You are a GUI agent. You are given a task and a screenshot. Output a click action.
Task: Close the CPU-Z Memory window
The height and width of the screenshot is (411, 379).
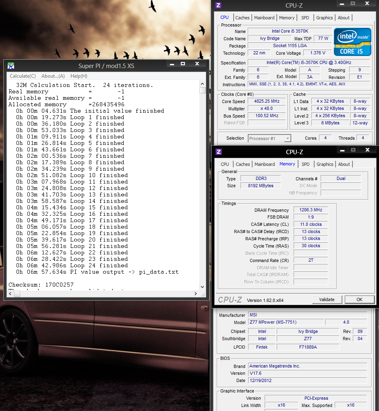(x=367, y=150)
